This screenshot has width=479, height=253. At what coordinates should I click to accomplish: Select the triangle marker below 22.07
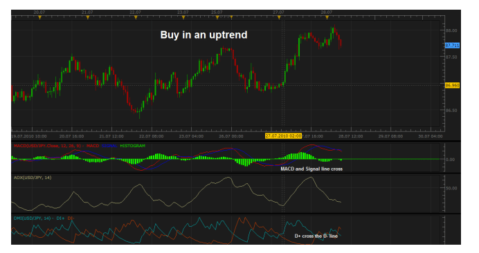[x=136, y=18]
